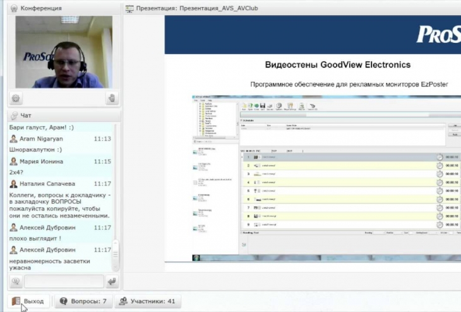Image resolution: width=461 pixels, height=312 pixels.
Task: Click the Чат panel title
Action: click(x=26, y=115)
